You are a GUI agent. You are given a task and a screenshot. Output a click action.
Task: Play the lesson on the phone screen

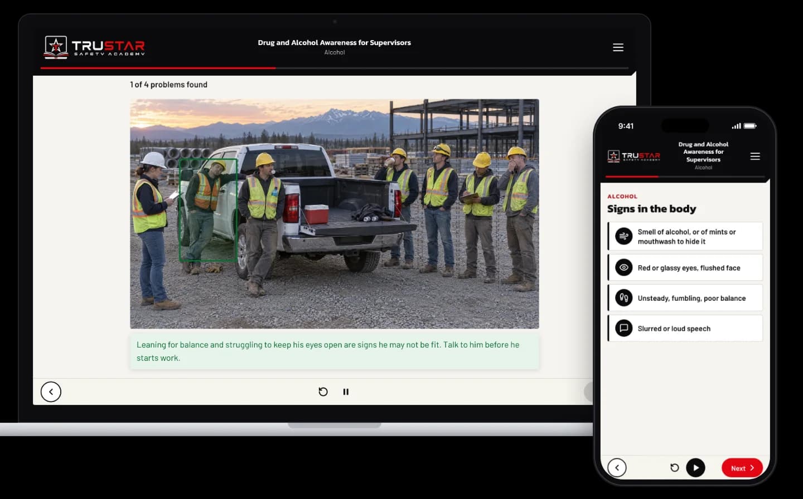point(695,468)
